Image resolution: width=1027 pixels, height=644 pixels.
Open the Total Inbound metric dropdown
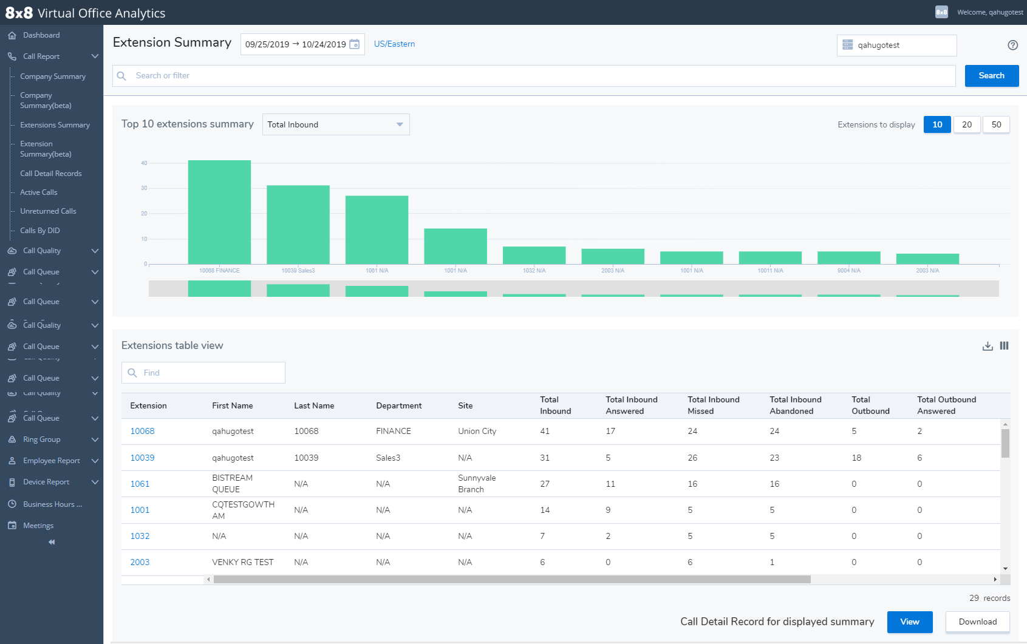336,124
